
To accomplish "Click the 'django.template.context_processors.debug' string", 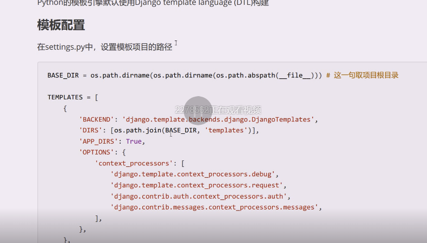I will pos(193,174).
